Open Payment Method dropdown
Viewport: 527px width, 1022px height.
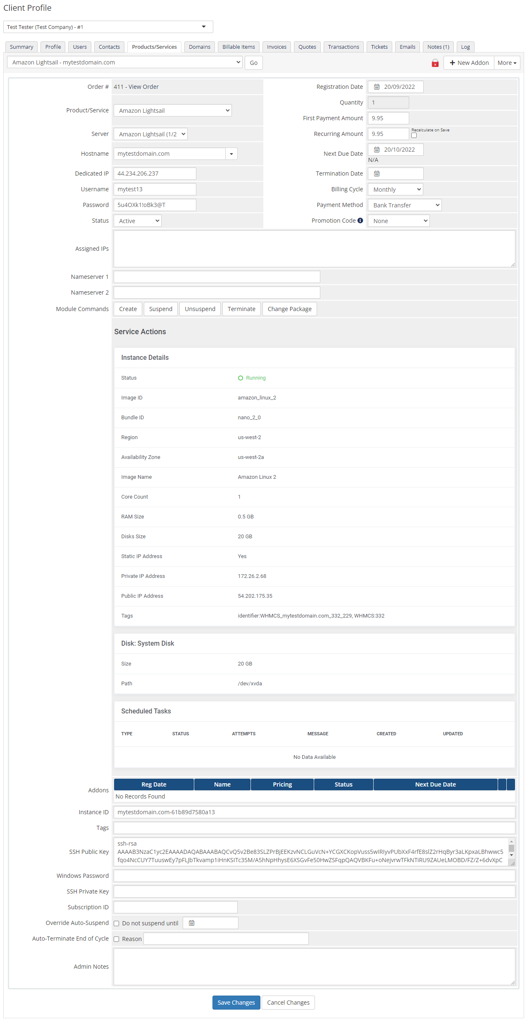coord(405,205)
